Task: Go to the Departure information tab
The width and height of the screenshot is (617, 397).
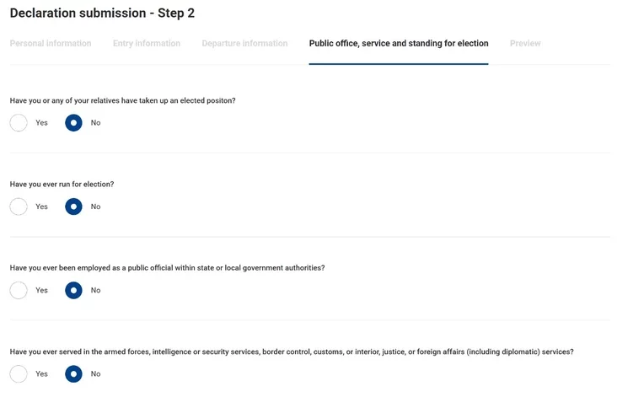Action: coord(244,44)
